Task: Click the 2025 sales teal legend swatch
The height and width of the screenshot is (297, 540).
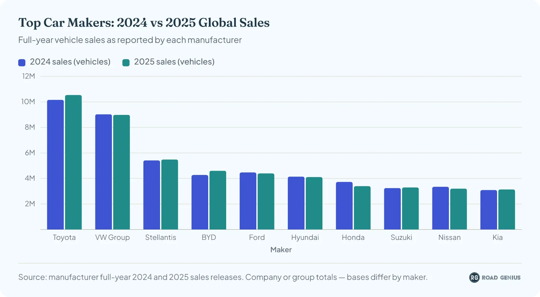Action: [x=126, y=63]
